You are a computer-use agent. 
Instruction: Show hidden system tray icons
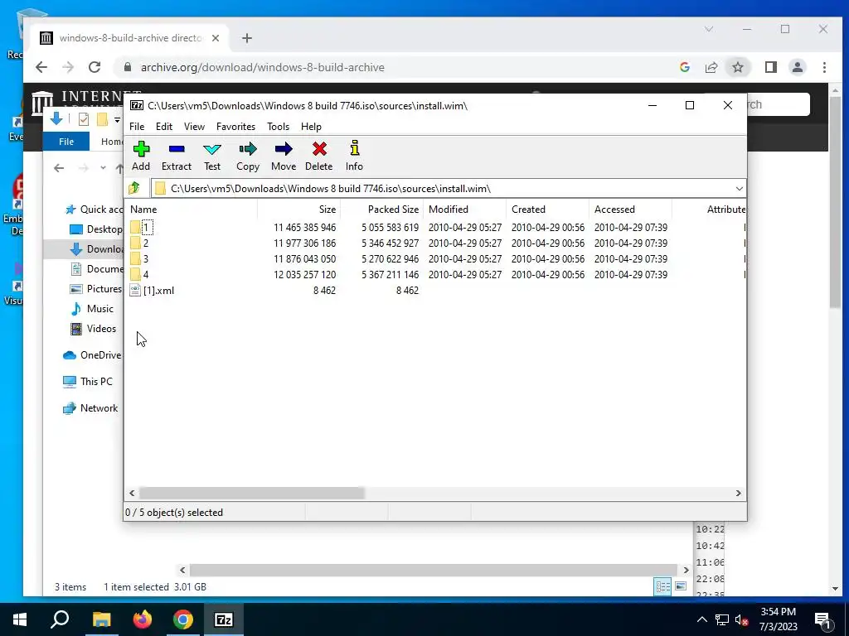tap(701, 619)
